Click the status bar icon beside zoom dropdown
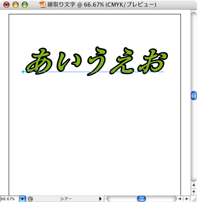This screenshot has height=202, width=197. coord(30,199)
